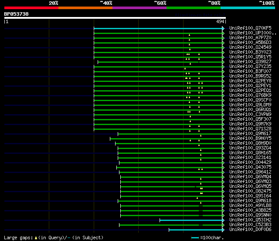Click the green alignment bar of UniRef100_Q39827
Viewport: 279px width, 241px height.
tap(160, 62)
